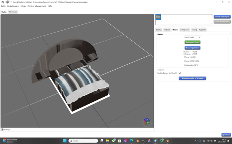Expand the Settings panel chevron

point(2,130)
